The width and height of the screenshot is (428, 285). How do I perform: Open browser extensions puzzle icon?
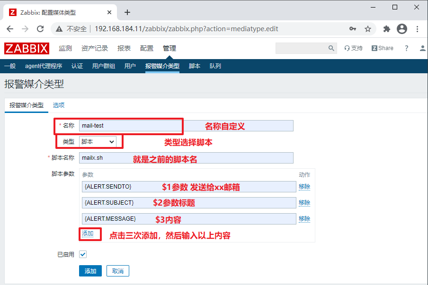[387, 29]
